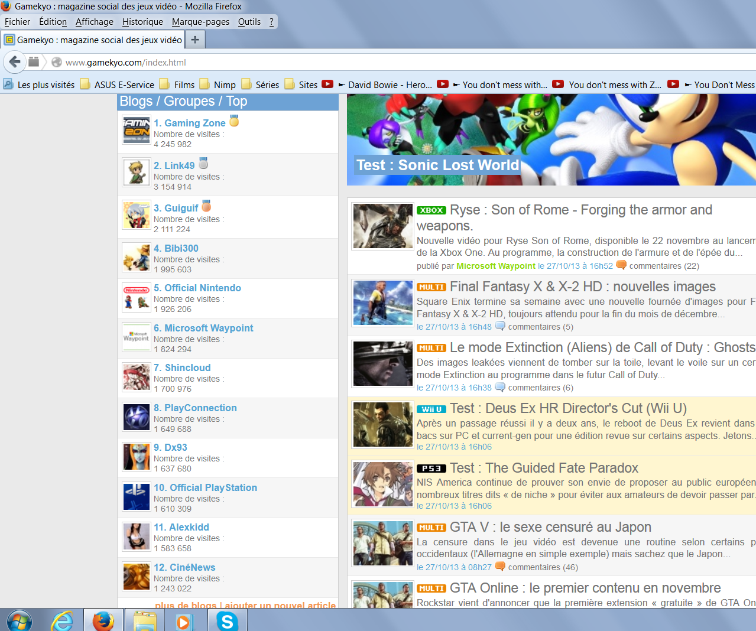Click the CinéNews blog avatar
Screen dimensions: 756x631
pyautogui.click(x=137, y=577)
